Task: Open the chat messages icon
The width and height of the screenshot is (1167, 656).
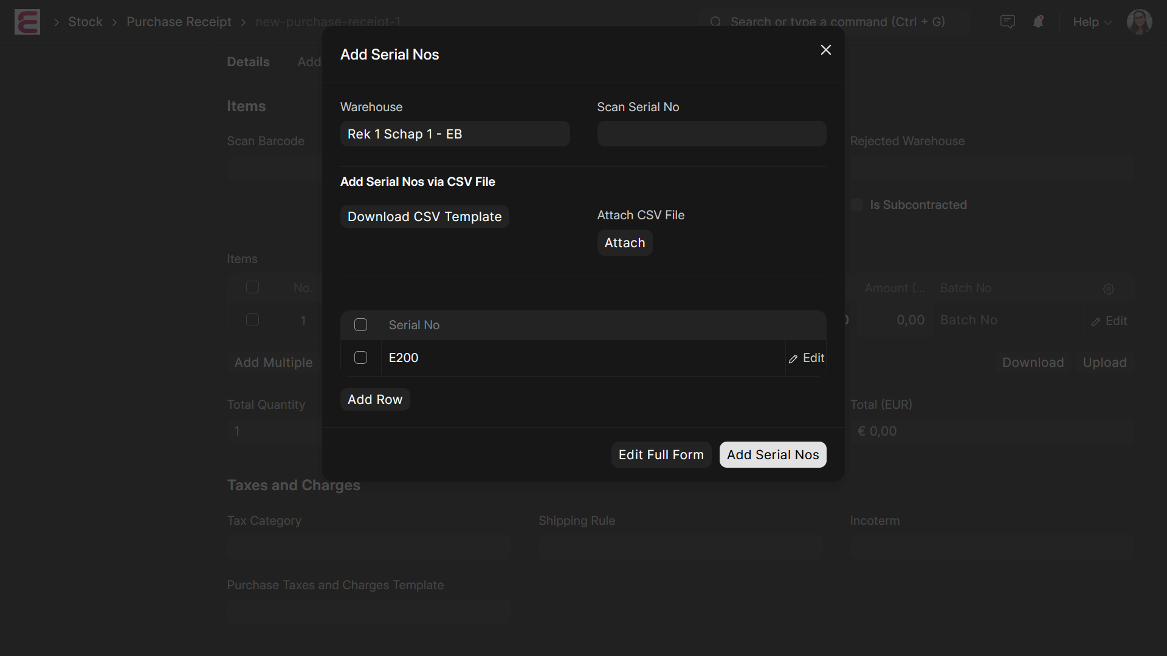Action: point(1008,21)
